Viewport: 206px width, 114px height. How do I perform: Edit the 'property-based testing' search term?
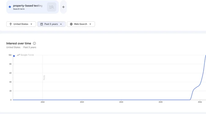pyautogui.click(x=28, y=6)
